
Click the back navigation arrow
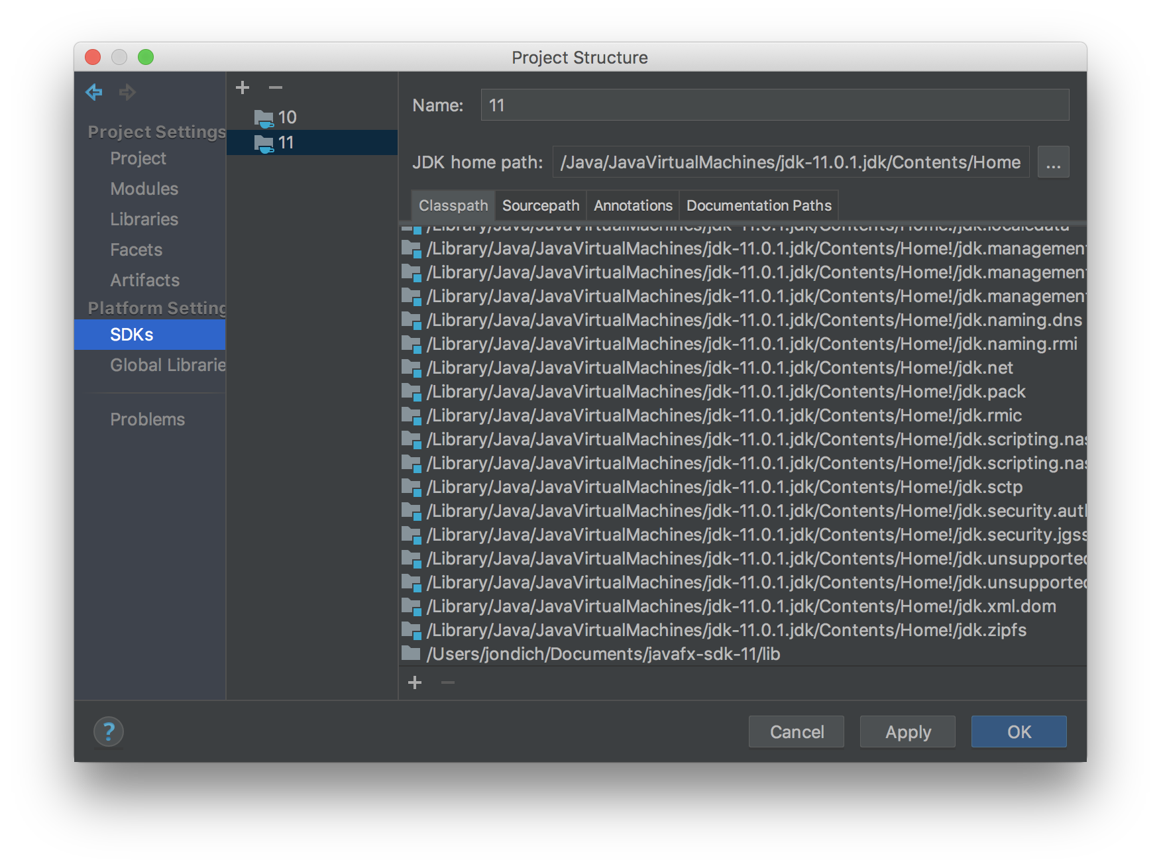pos(94,92)
